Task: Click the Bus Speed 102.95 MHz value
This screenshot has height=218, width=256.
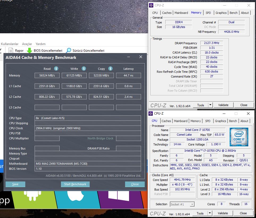Action: point(182,189)
